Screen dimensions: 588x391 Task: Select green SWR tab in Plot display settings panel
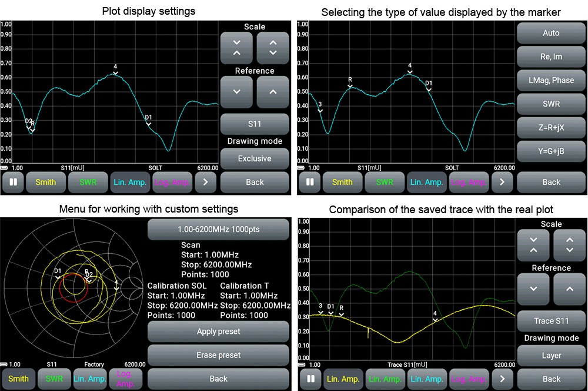[x=88, y=183]
